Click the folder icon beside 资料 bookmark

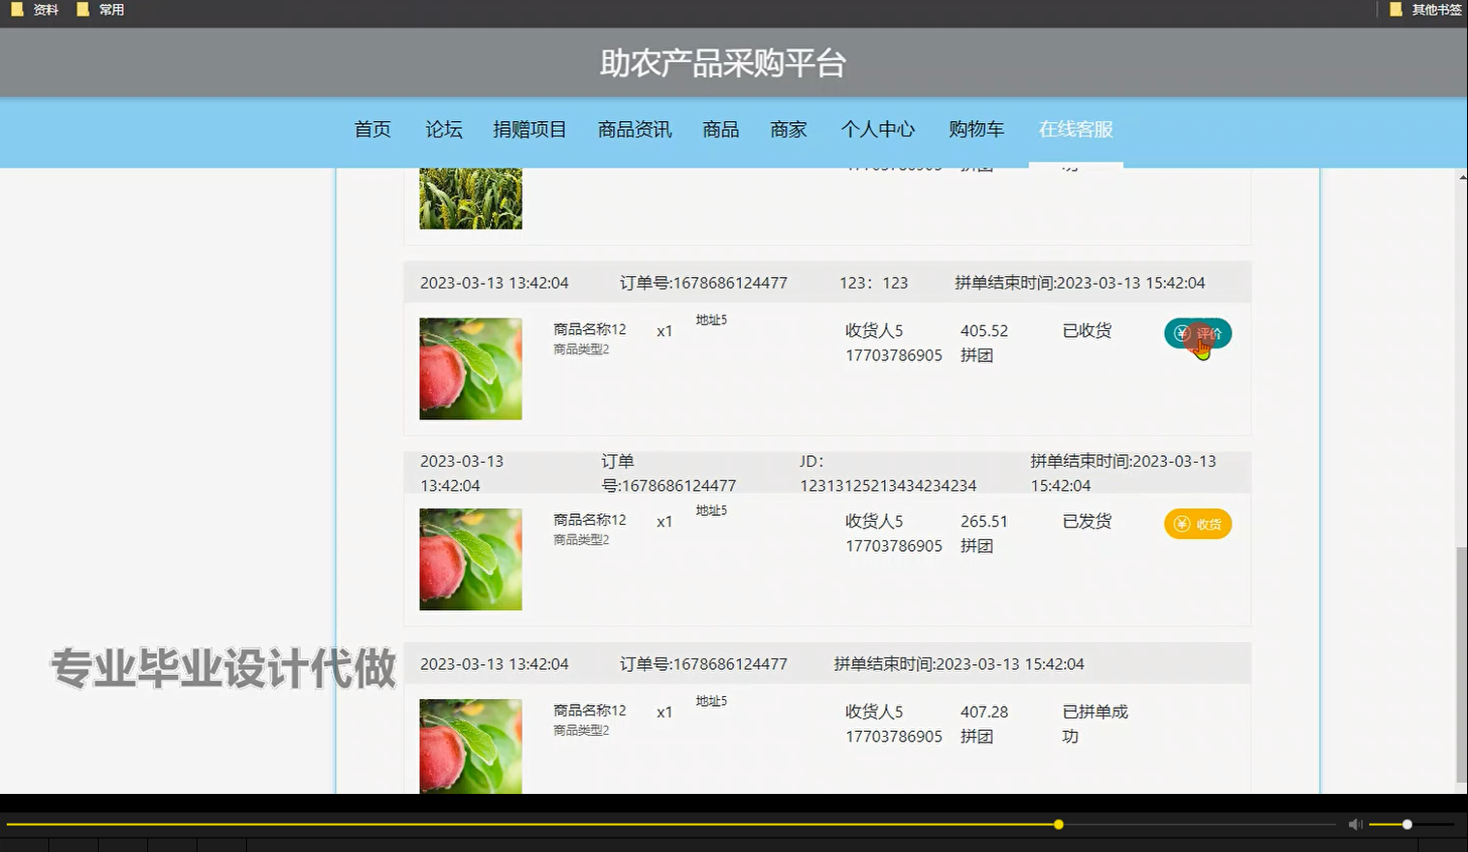coord(15,9)
